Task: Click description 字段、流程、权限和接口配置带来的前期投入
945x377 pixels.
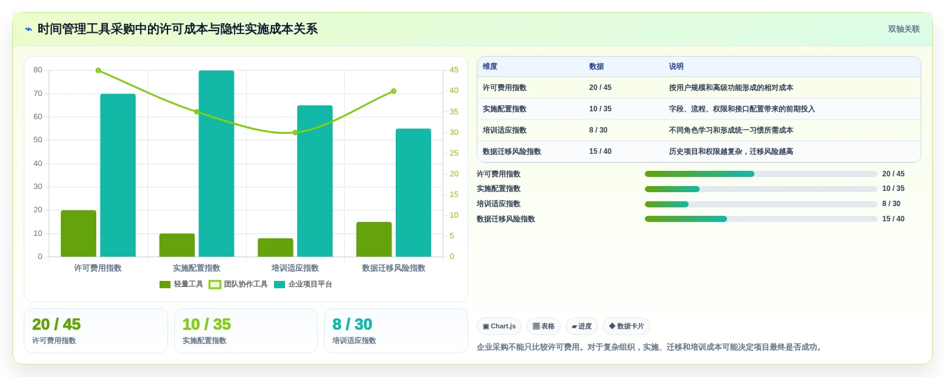Action: [x=742, y=109]
